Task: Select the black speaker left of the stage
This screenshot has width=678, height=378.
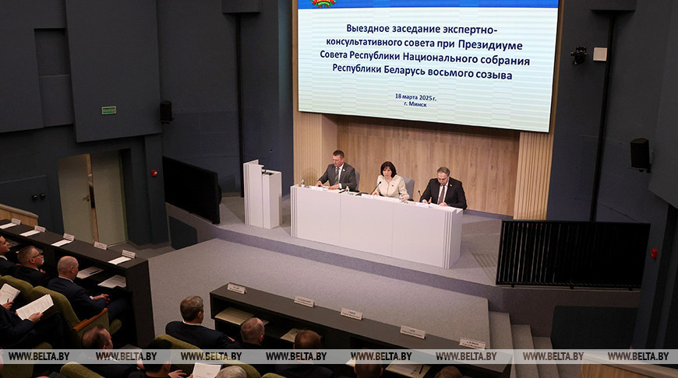Action: [x=166, y=111]
